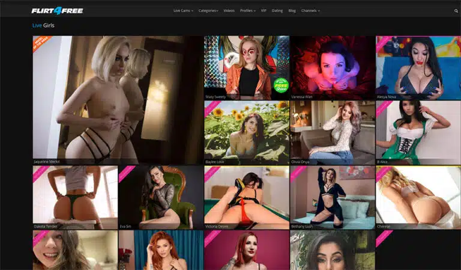Image resolution: width=461 pixels, height=270 pixels.
Task: Click the Live Girls heading
Action: click(x=43, y=26)
